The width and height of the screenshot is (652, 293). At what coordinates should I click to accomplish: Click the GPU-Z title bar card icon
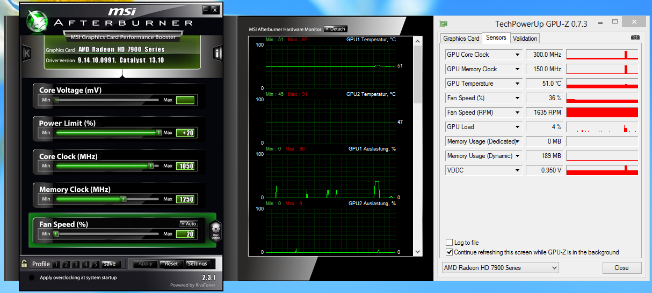[x=443, y=24]
